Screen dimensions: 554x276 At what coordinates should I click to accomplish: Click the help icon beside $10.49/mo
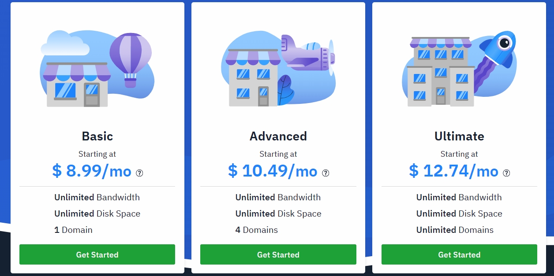click(x=326, y=173)
